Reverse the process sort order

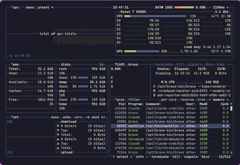pyautogui.click(x=187, y=100)
